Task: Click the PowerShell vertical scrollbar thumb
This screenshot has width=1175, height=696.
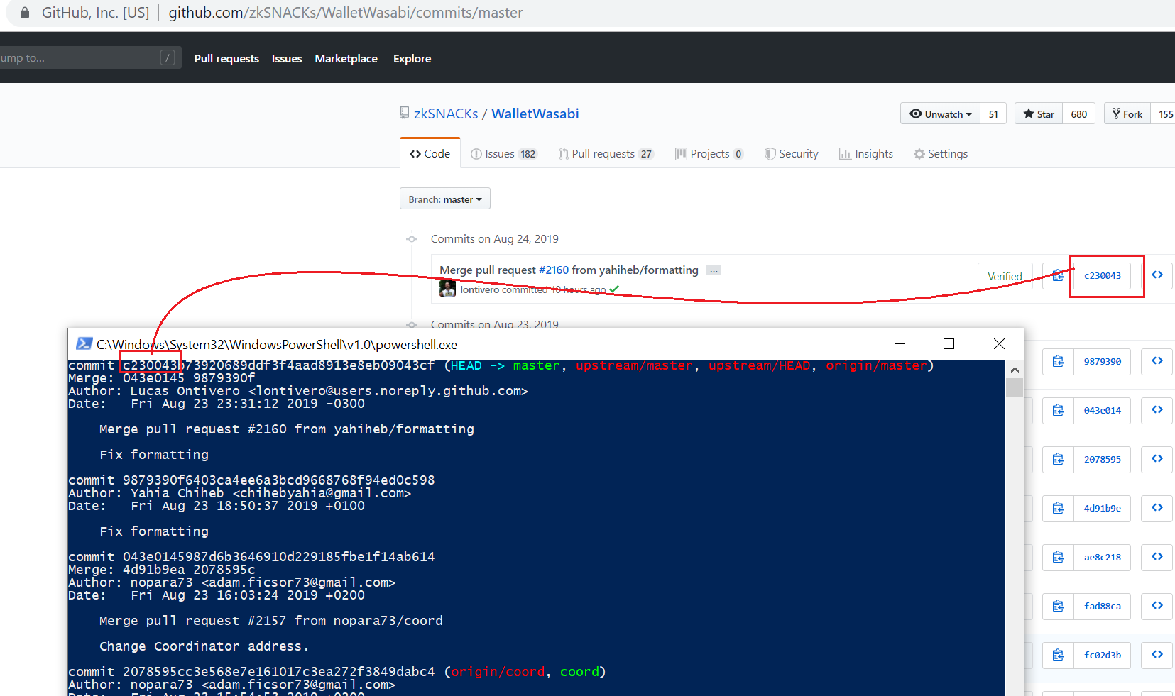Action: click(1015, 387)
